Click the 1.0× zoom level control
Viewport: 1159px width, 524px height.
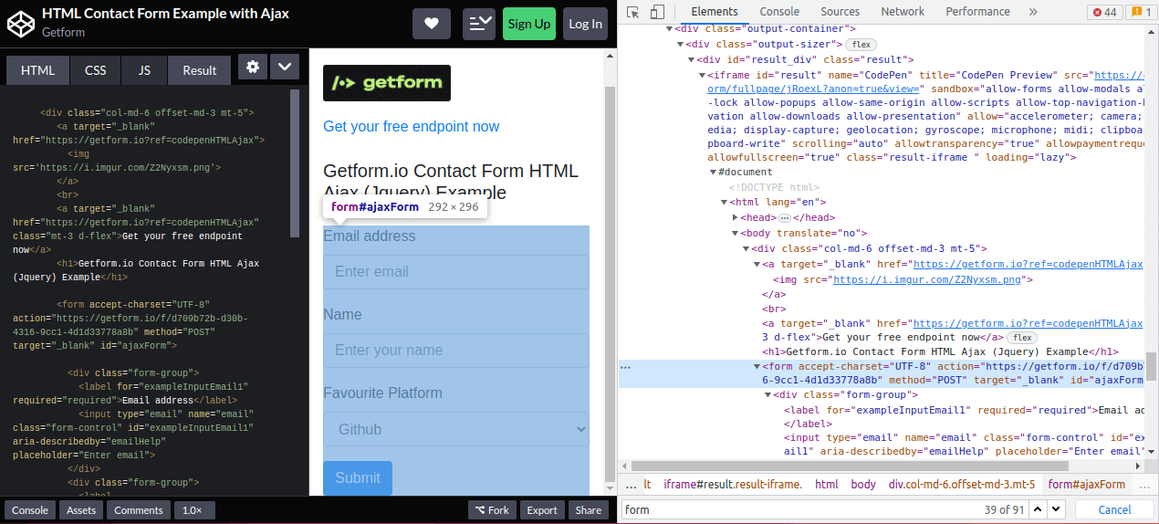(193, 510)
